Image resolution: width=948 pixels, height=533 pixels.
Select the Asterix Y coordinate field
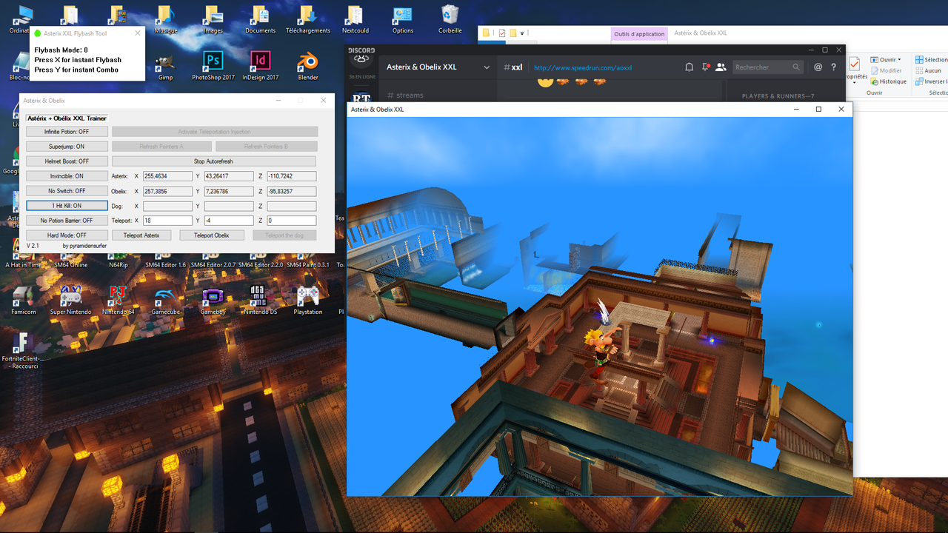tap(229, 176)
